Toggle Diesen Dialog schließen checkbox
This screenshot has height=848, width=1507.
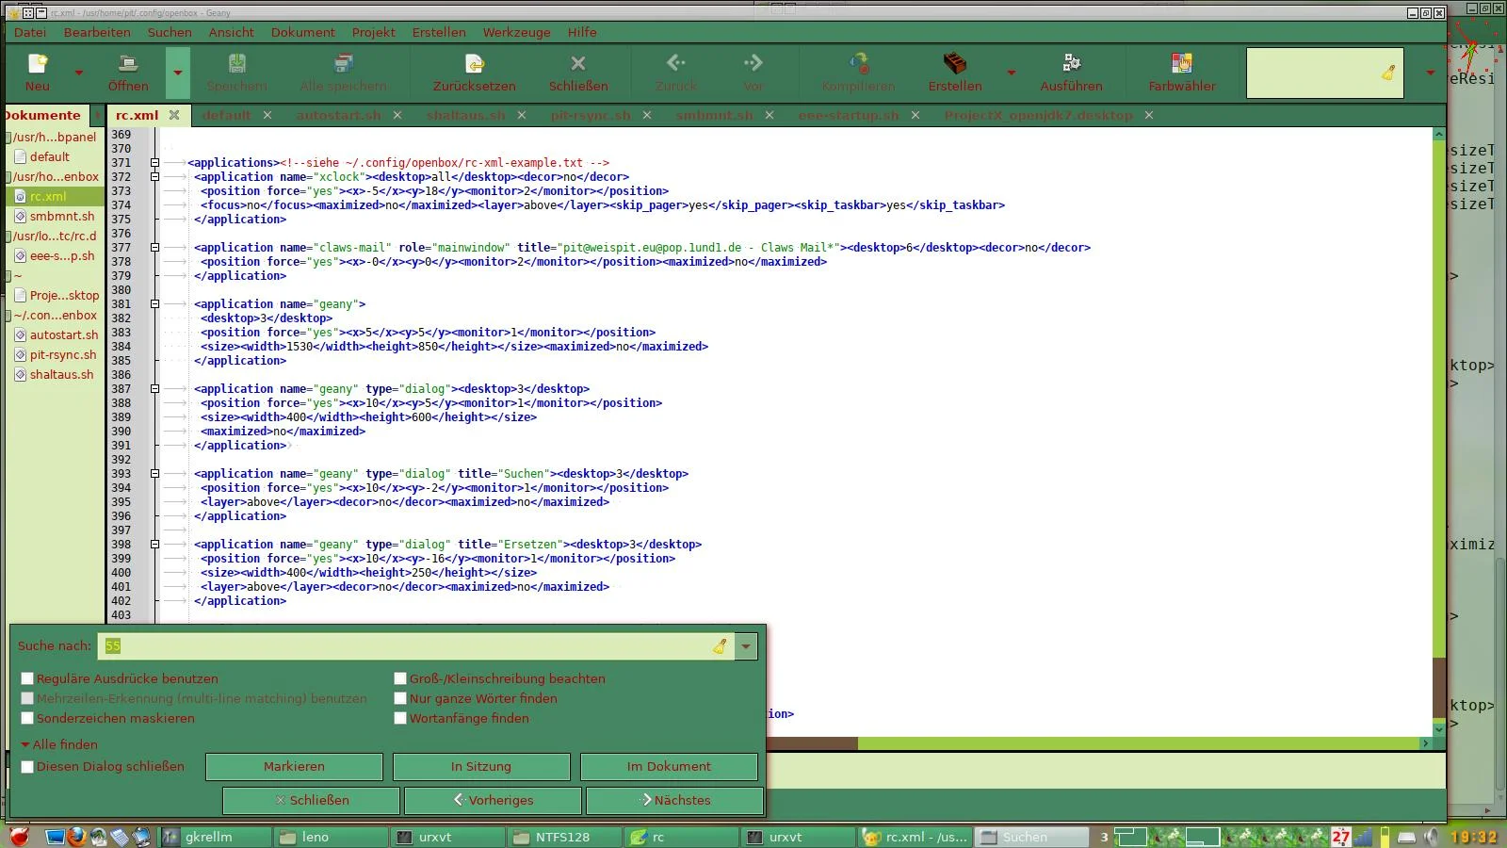click(27, 767)
